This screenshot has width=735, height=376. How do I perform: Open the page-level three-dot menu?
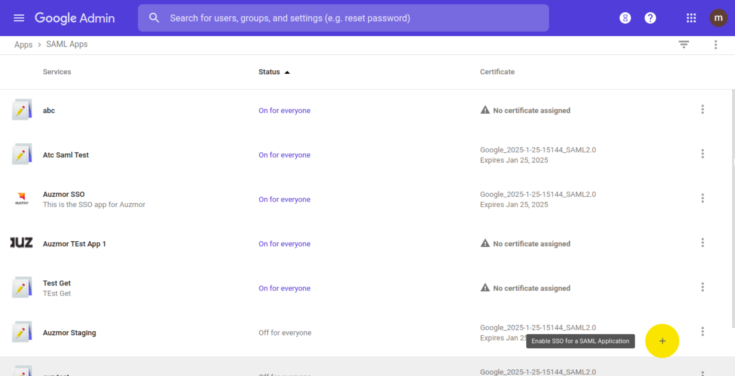click(716, 45)
